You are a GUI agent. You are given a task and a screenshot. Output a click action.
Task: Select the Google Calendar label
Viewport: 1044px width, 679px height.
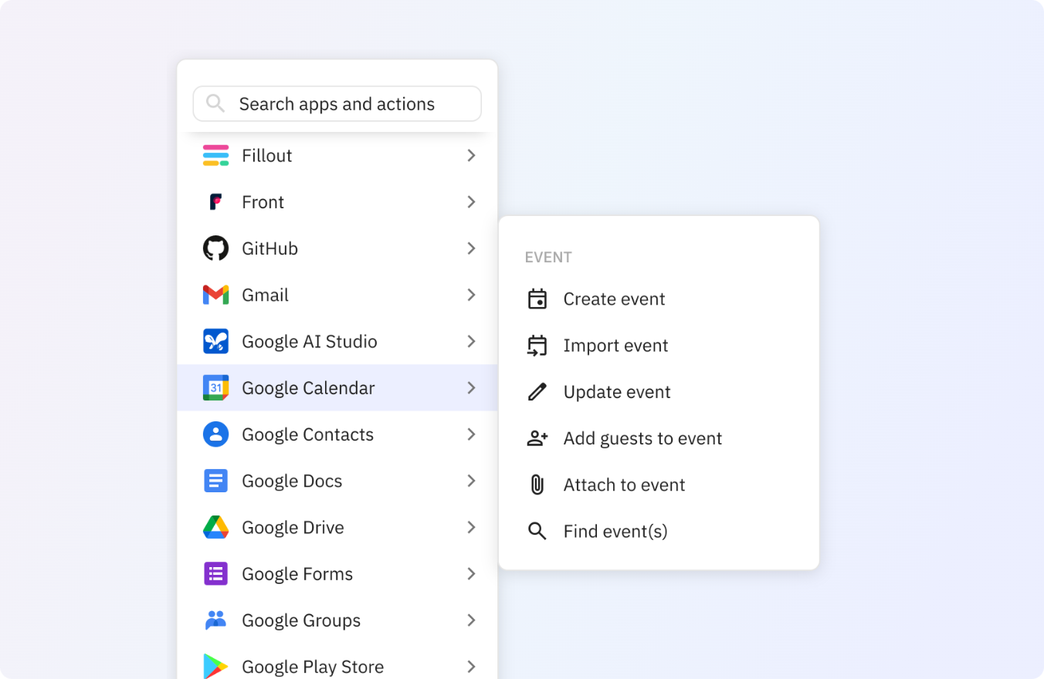309,388
